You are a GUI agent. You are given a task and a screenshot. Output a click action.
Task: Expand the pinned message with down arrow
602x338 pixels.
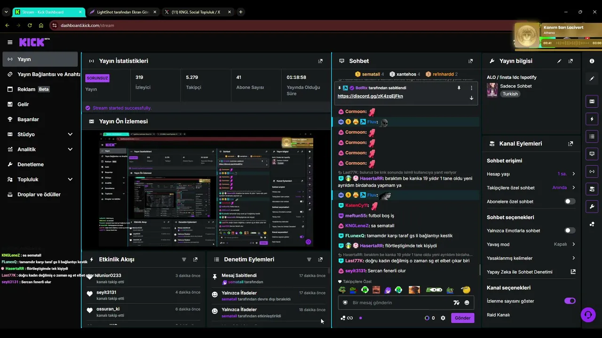[x=471, y=98]
